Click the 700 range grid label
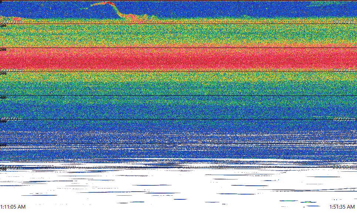 click(x=3, y=170)
